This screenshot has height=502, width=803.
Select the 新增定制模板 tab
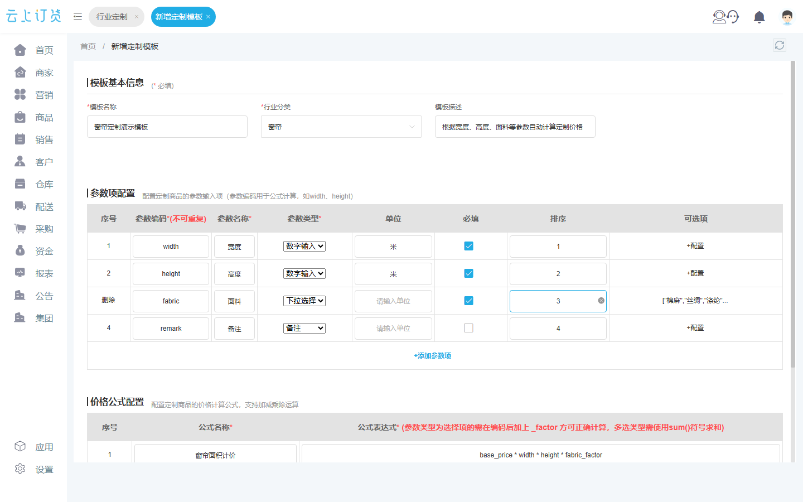point(179,17)
